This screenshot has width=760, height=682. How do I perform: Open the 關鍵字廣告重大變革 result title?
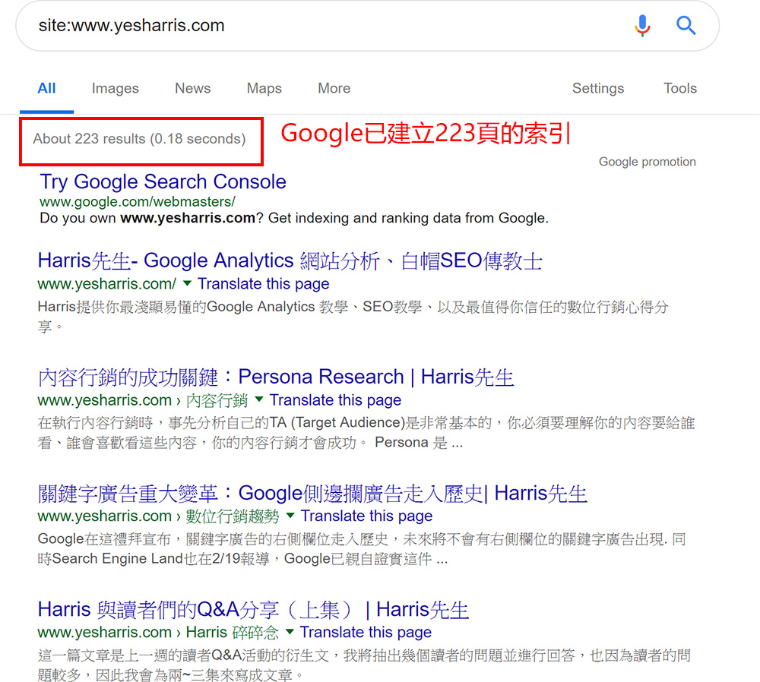[x=312, y=493]
